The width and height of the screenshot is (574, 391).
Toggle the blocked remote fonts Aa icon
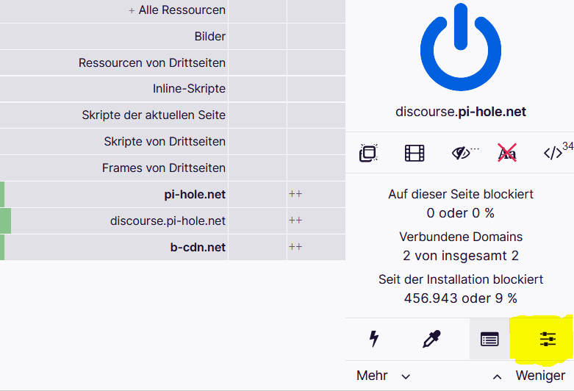507,153
